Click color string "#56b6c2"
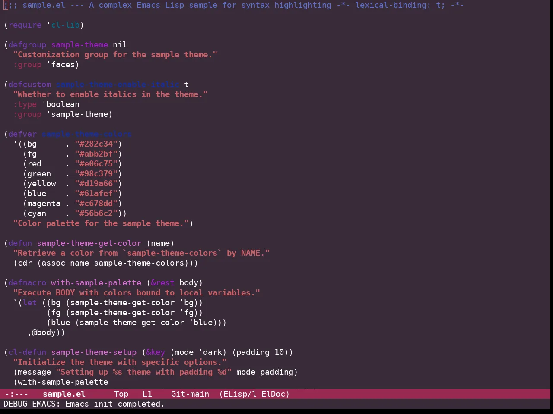The height and width of the screenshot is (414, 553). tap(96, 213)
